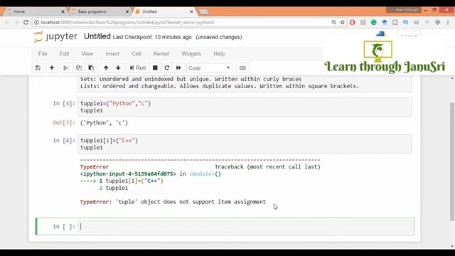Click the Jupyter logo
Screen dimensions: 455x256
55,37
